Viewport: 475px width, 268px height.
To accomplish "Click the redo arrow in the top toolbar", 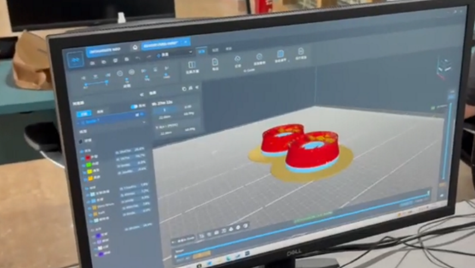I will pyautogui.click(x=149, y=57).
